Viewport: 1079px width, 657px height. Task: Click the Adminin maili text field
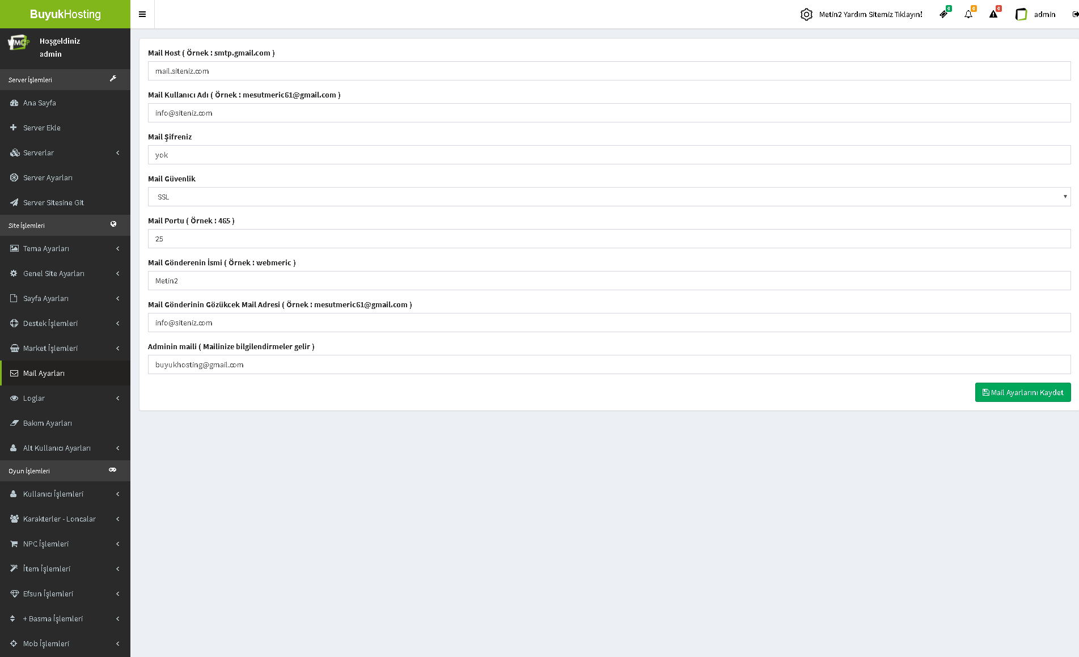click(609, 364)
